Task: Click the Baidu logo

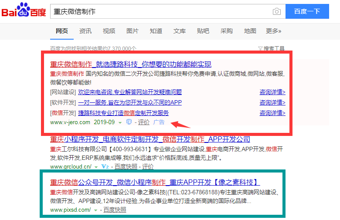Action: (x=24, y=10)
